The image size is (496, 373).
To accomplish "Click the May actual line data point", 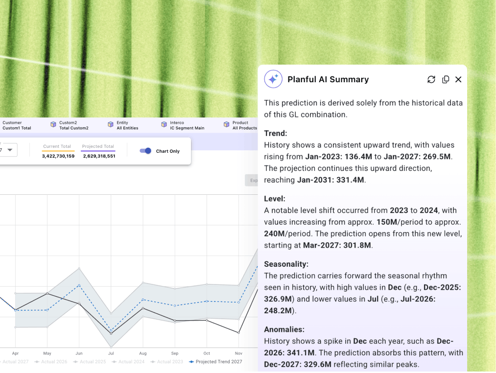I will [47, 294].
